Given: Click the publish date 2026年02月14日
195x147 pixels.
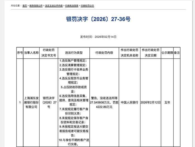Looking at the screenshot, I should pos(106,37).
